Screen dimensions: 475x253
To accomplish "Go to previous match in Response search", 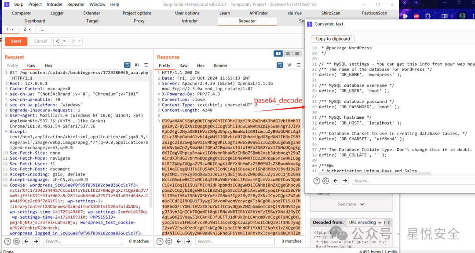I will click(x=179, y=241).
